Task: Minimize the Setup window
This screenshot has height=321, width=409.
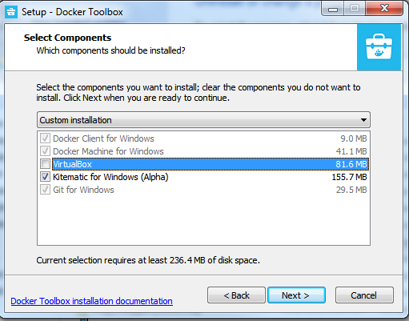Action: (x=333, y=9)
